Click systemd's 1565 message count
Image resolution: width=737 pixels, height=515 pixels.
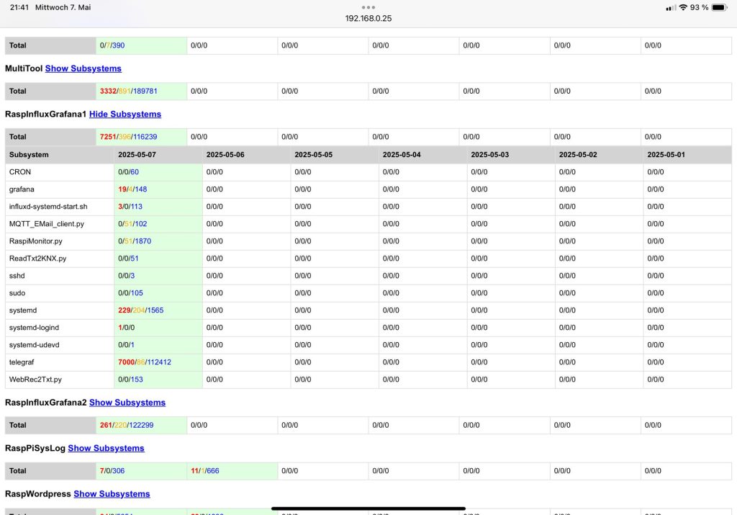(x=155, y=310)
